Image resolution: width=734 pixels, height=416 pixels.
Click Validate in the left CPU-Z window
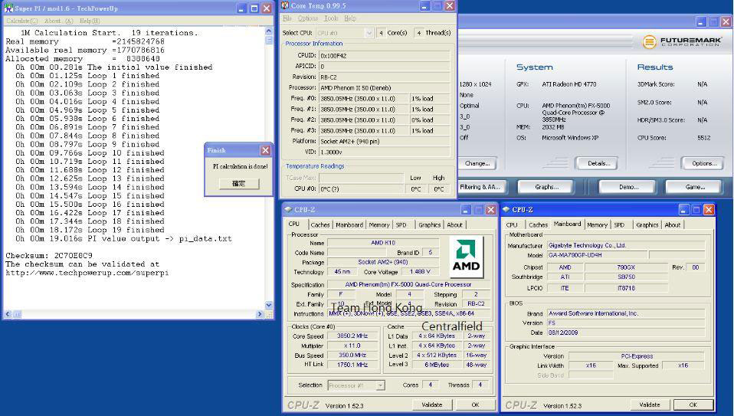coord(431,405)
